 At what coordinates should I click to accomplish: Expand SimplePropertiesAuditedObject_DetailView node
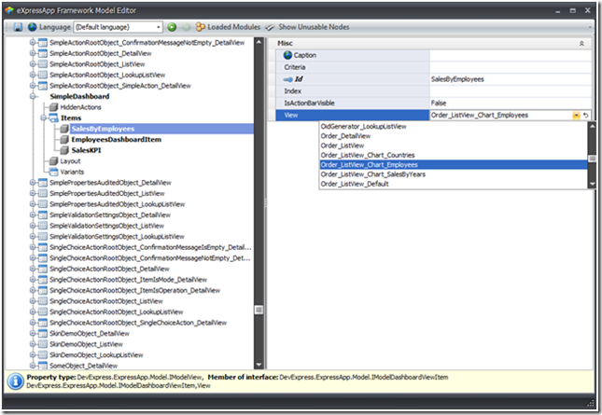pos(33,183)
